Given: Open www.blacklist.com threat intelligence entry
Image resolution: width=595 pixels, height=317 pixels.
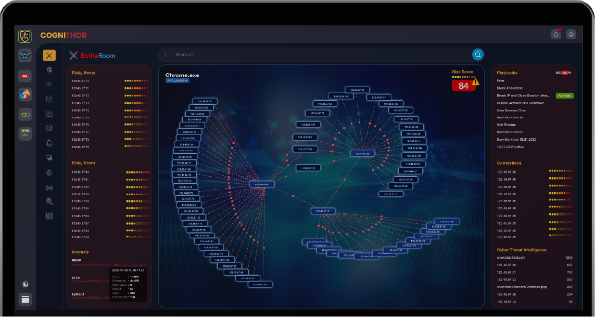Looking at the screenshot, I should (511, 257).
